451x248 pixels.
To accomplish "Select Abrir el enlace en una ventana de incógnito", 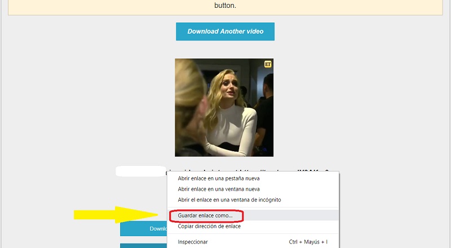I will [x=253, y=200].
